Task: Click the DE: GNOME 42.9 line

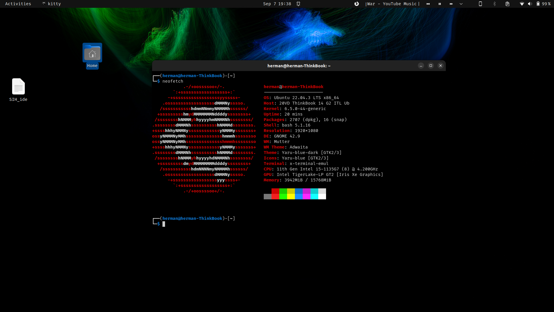Action: coord(282,136)
